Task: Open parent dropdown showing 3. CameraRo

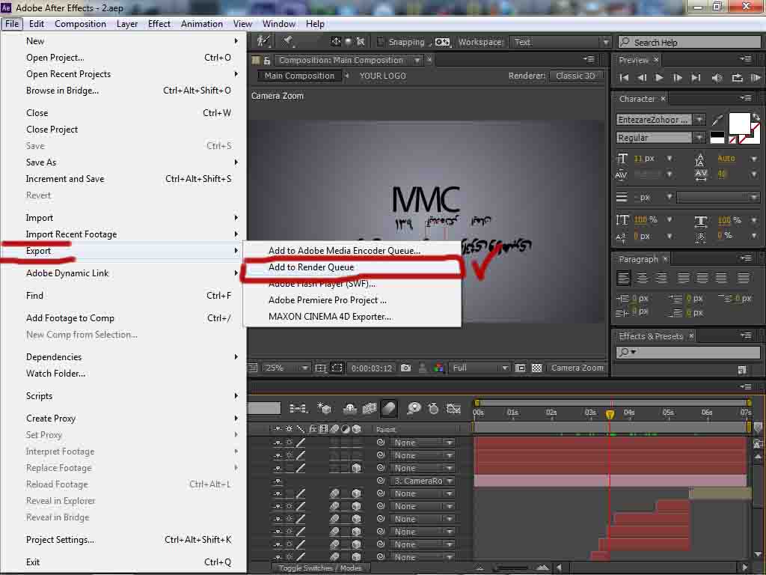Action: click(x=423, y=481)
